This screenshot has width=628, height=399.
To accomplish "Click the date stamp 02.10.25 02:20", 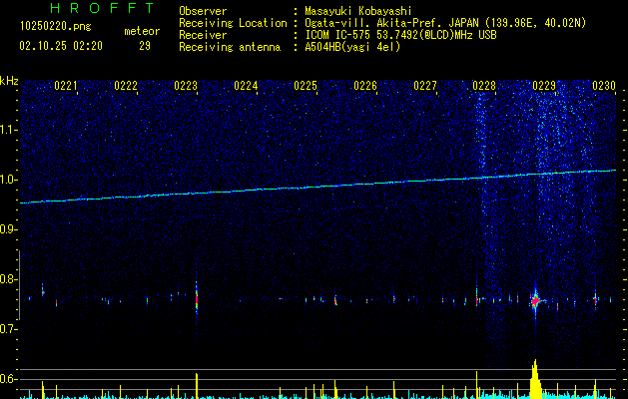I will (x=61, y=46).
